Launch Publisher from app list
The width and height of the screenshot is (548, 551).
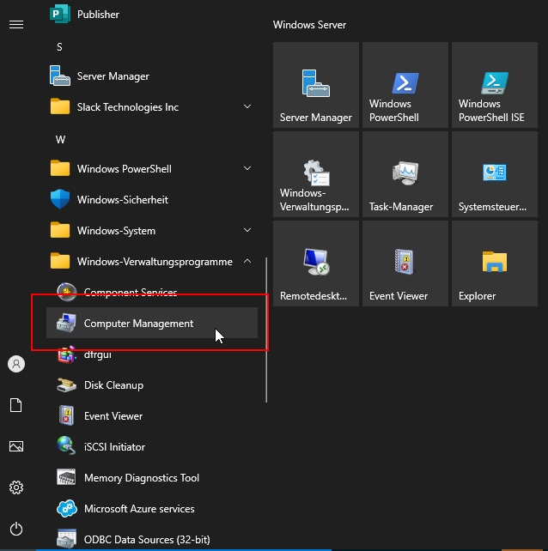(151, 15)
